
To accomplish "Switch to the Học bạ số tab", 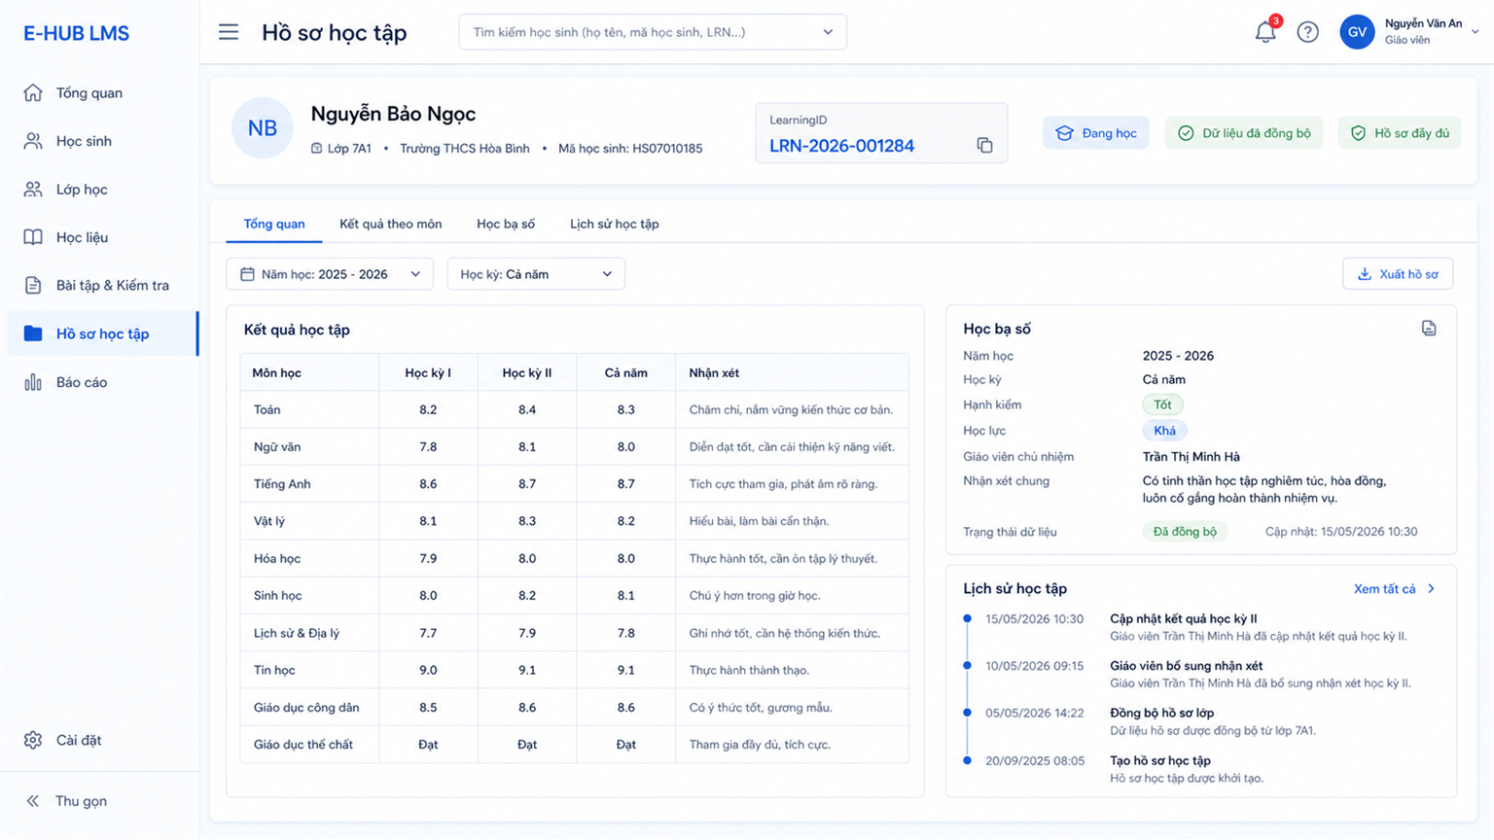I will coord(506,225).
